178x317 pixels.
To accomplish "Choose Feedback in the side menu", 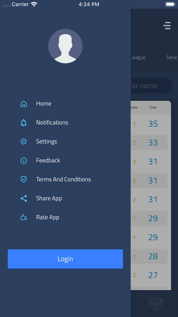I will point(48,161).
